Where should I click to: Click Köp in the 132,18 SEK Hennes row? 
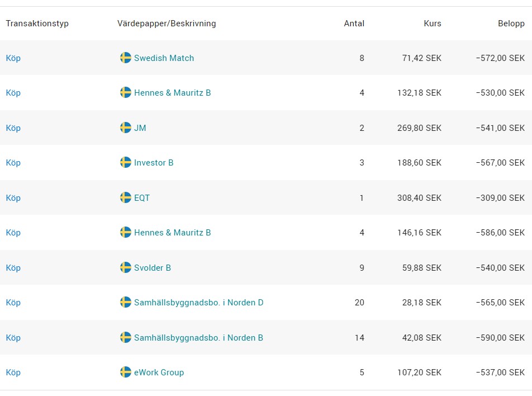click(13, 93)
